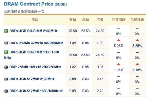This screenshot has width=150, height=97.
Task: Click the red up arrow above 2.15%
Action: pyautogui.click(x=137, y=64)
